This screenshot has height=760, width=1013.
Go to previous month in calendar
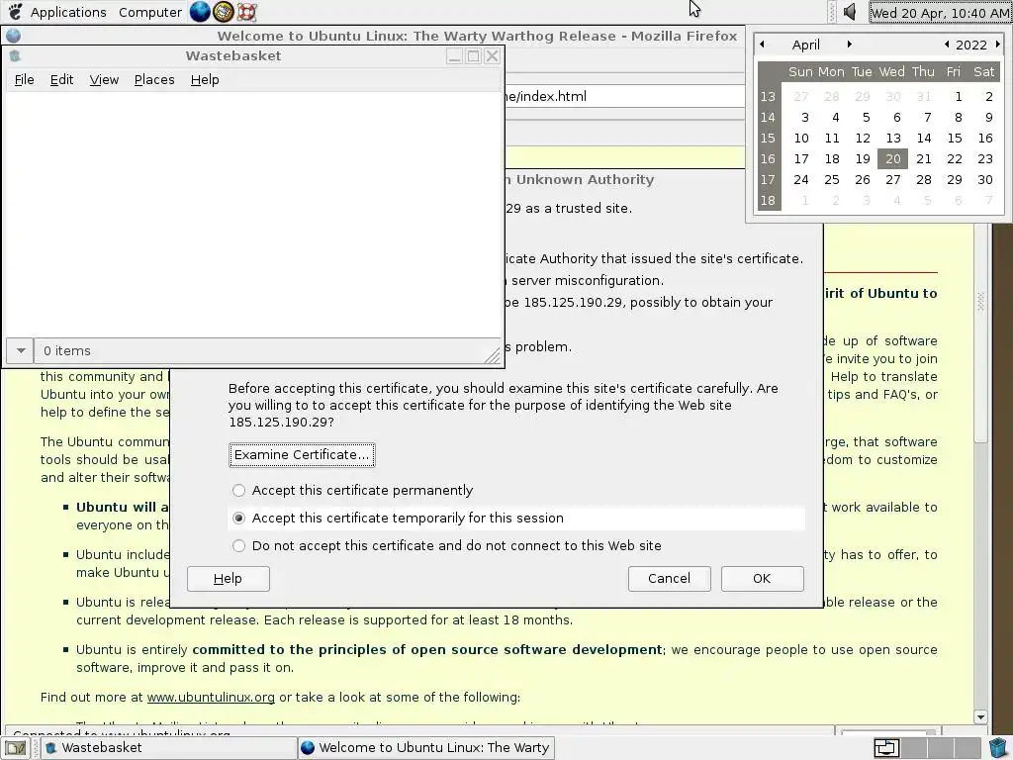point(763,45)
